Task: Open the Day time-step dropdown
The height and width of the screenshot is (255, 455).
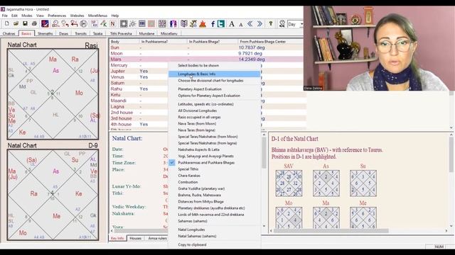Action: pos(301,24)
